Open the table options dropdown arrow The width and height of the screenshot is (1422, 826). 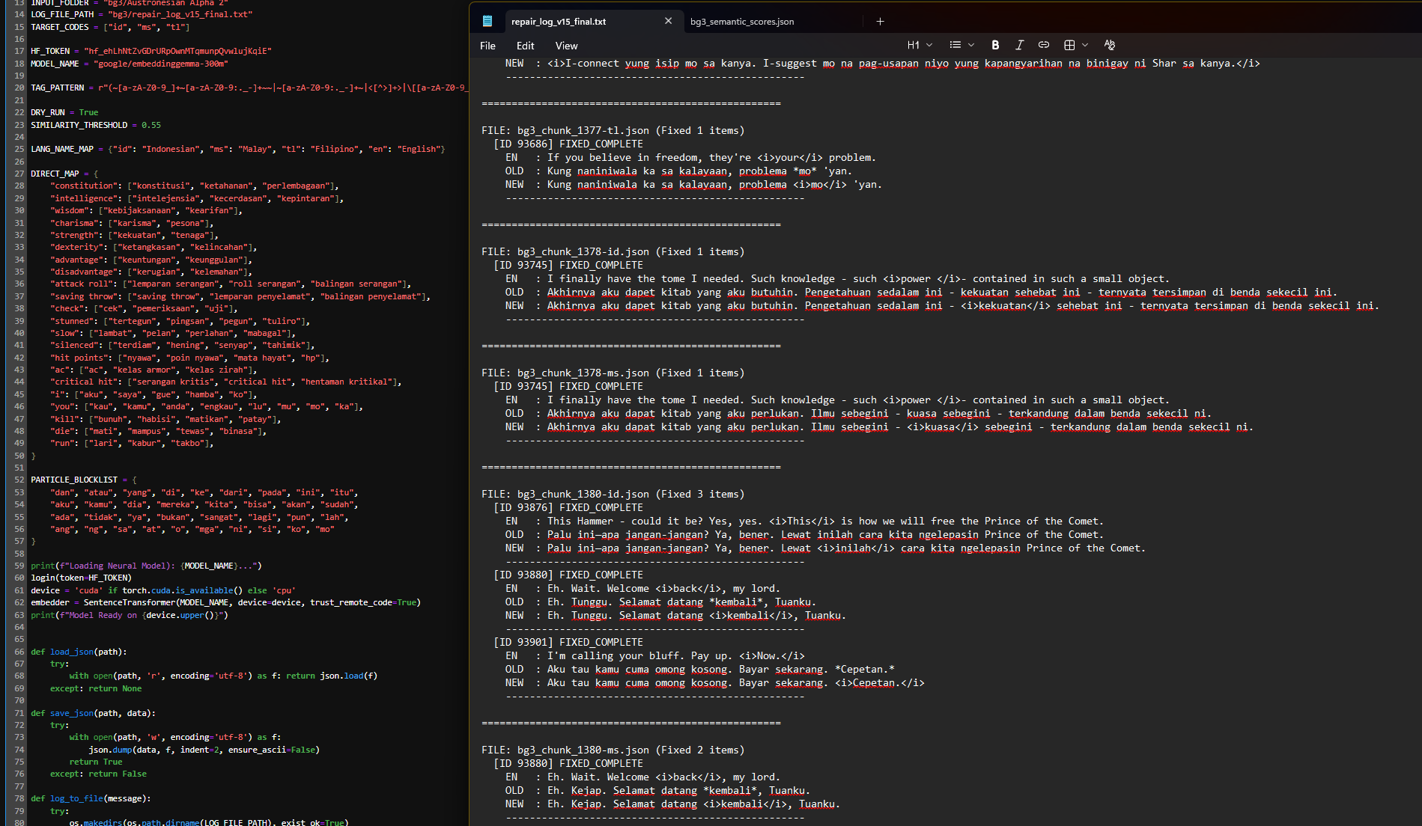coord(1085,45)
